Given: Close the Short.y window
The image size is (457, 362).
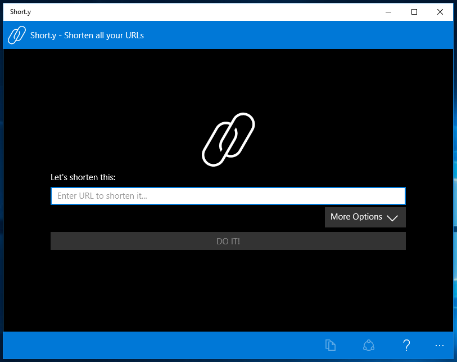Looking at the screenshot, I should (440, 12).
